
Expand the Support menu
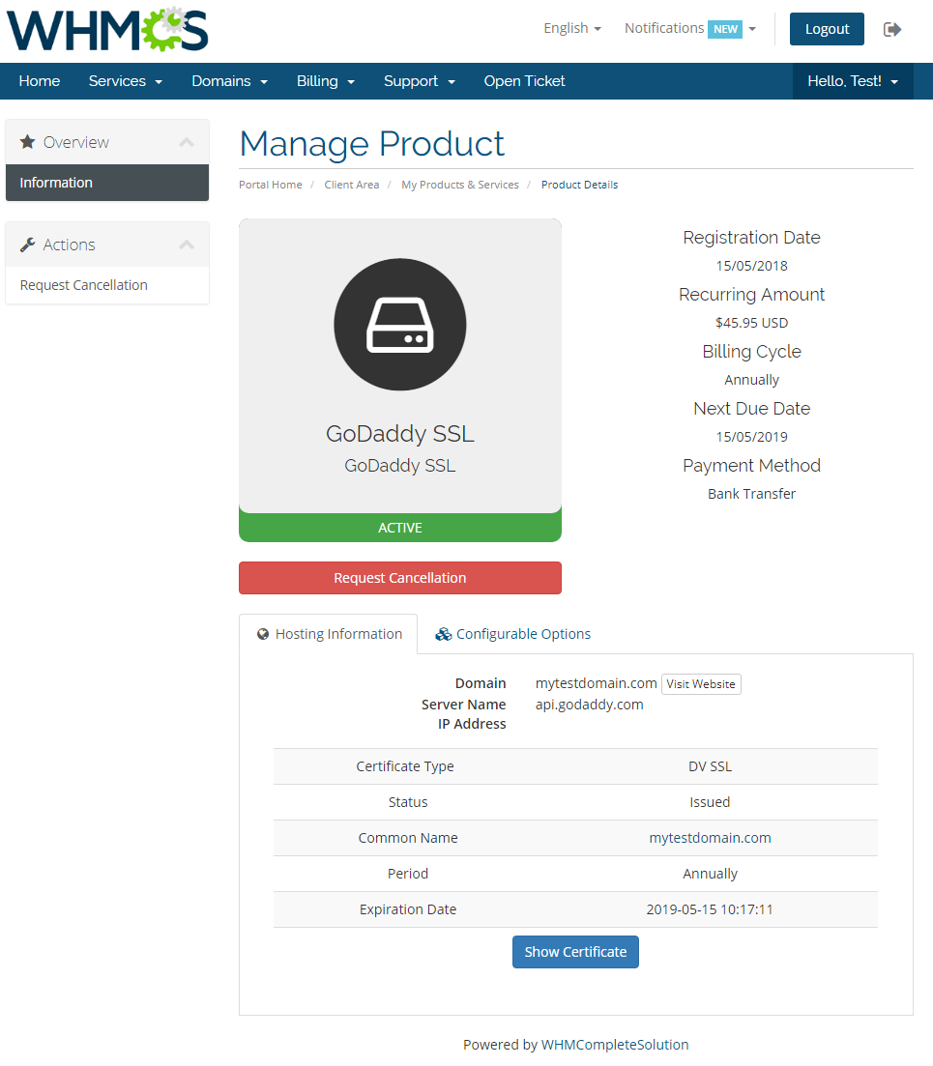pos(420,81)
